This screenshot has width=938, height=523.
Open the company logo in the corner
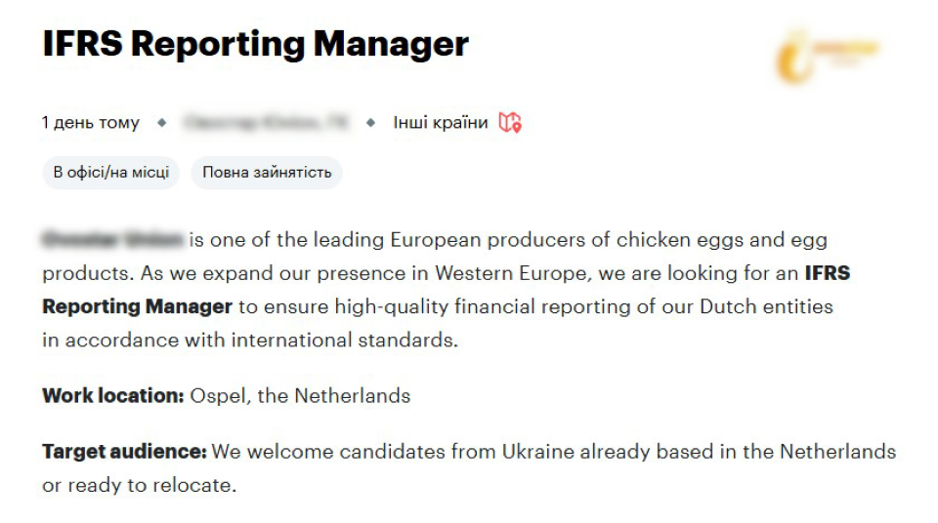pos(826,57)
